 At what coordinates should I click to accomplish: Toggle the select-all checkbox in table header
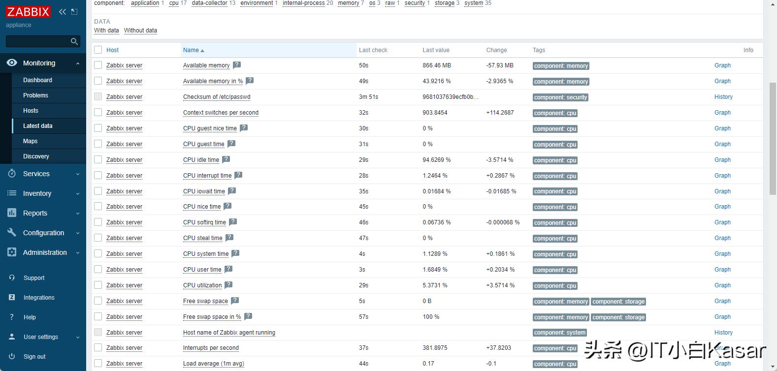(98, 50)
